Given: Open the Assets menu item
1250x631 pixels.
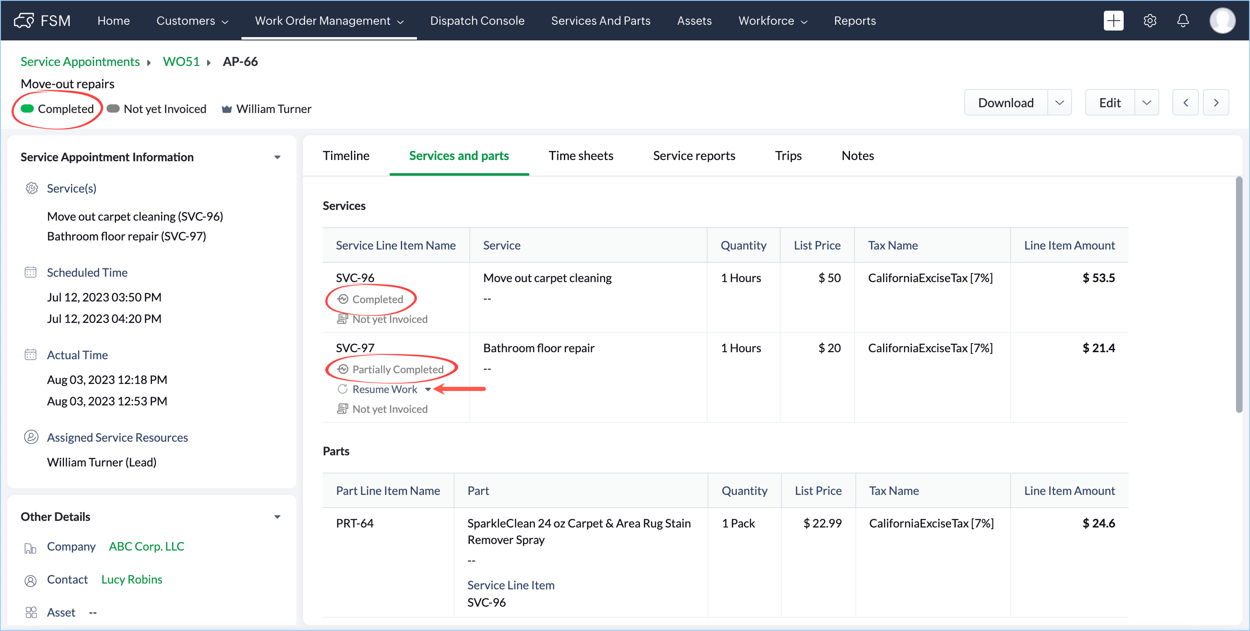Looking at the screenshot, I should tap(694, 20).
